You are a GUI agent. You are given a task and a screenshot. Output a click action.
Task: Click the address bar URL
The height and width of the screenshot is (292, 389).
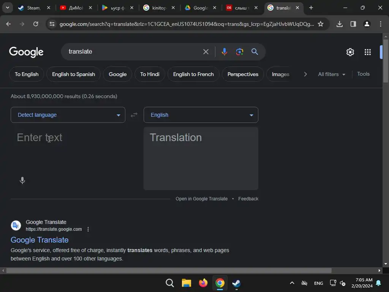pyautogui.click(x=187, y=24)
